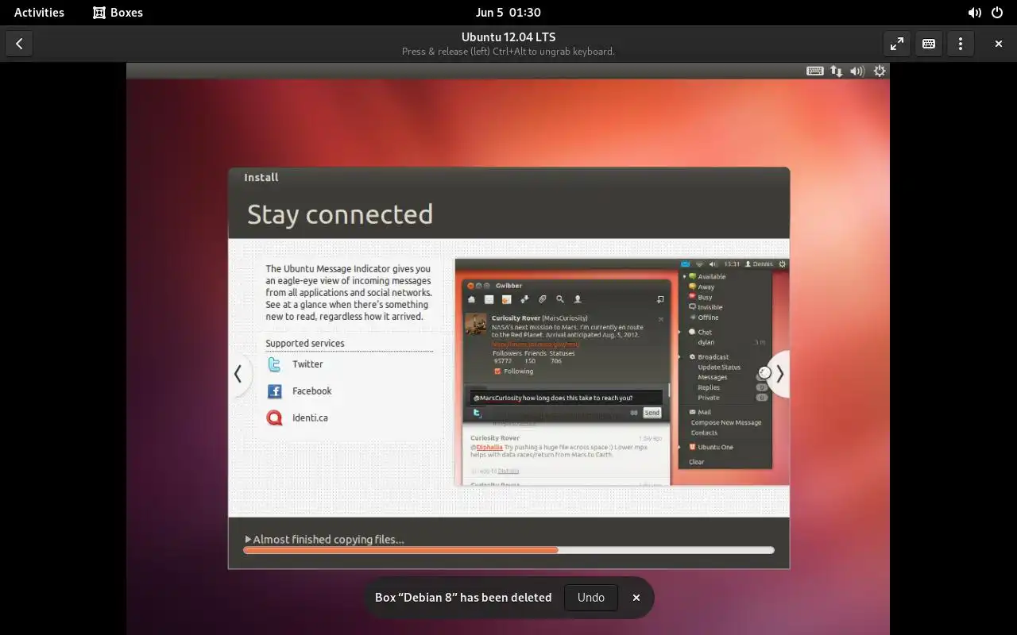Open the clock showing Jun 5 01:30

[x=508, y=13]
